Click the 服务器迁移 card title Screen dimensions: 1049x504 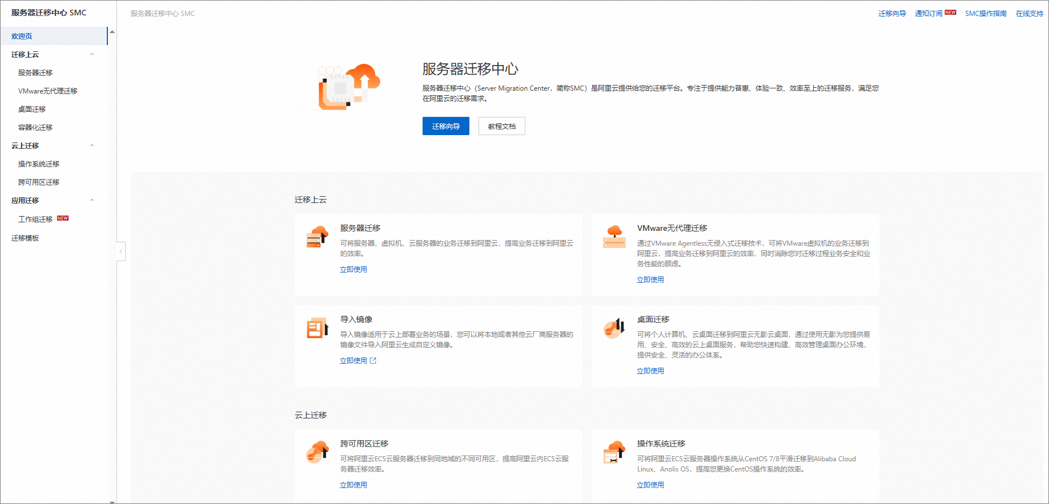pyautogui.click(x=360, y=228)
